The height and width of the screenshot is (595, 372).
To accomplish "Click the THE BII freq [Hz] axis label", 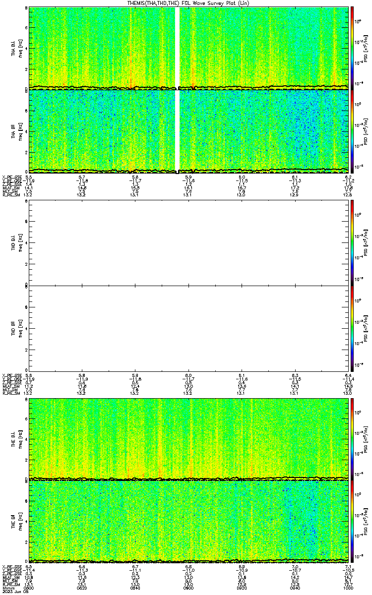I will (21, 522).
